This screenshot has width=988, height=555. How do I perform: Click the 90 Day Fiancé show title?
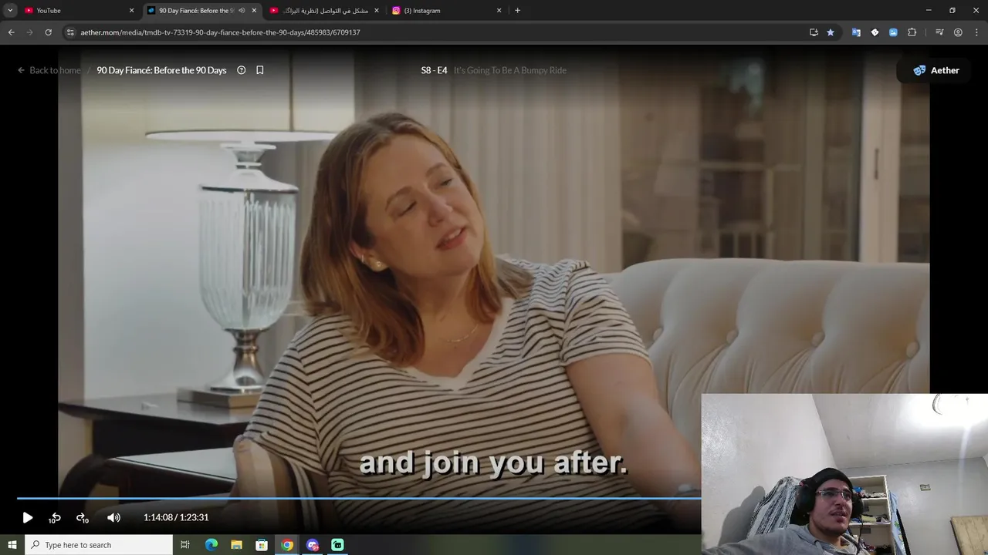tap(161, 70)
